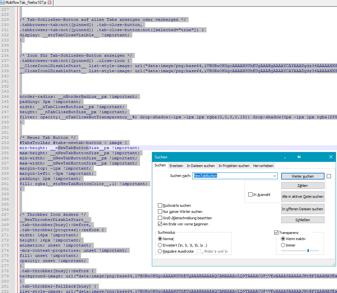This screenshot has width=337, height=293.
Task: Click the transparency slider handle
Action: click(308, 250)
